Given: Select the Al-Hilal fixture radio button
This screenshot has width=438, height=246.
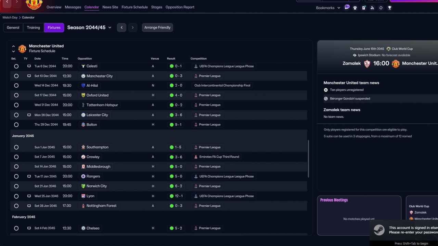Looking at the screenshot, I should [16, 85].
